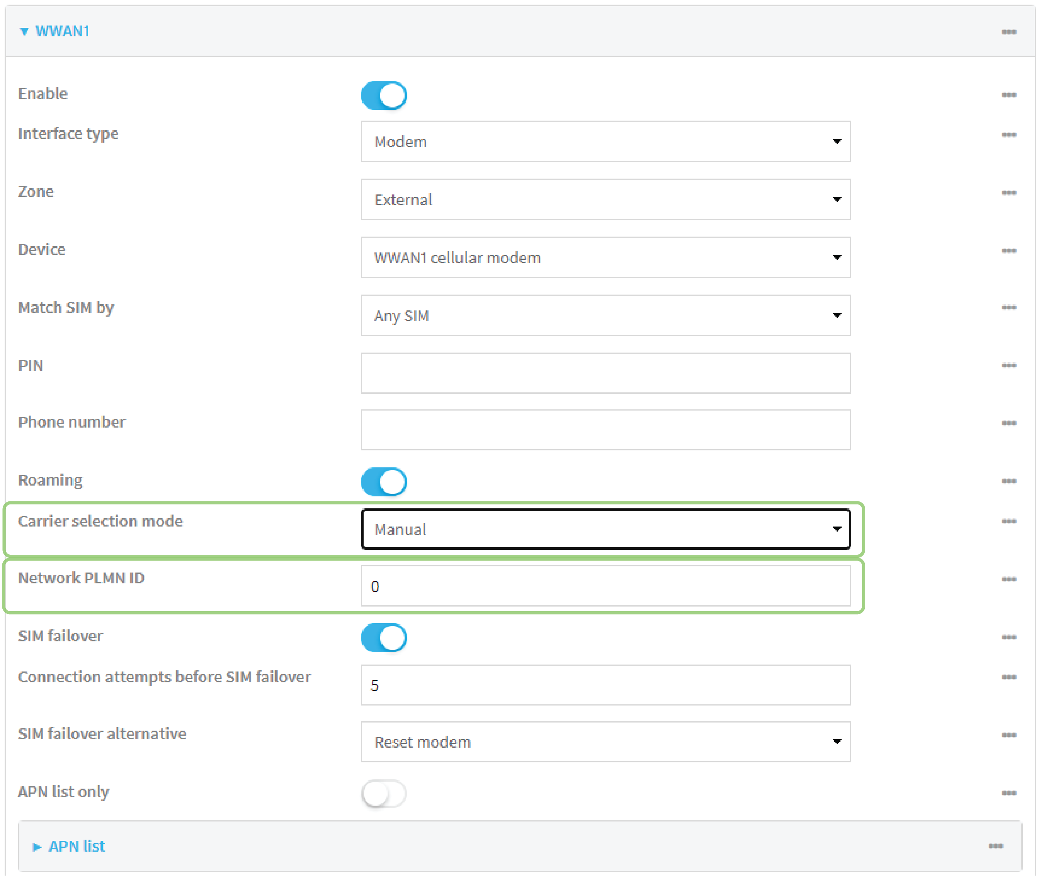Turn on APN list only switch
This screenshot has height=876, width=1041.
[x=383, y=793]
